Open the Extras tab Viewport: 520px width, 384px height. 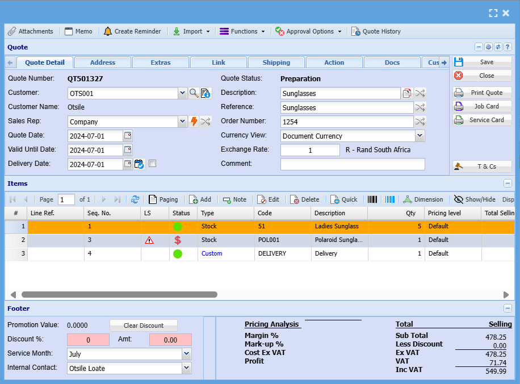point(161,62)
